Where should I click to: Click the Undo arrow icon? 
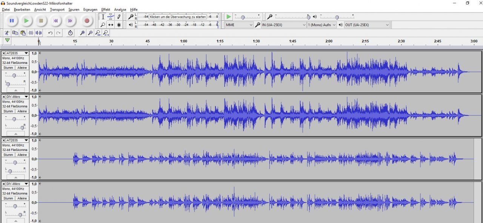[x=50, y=33]
